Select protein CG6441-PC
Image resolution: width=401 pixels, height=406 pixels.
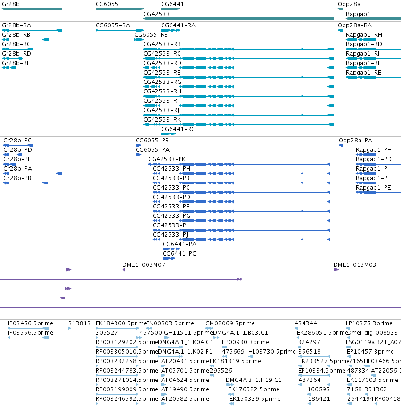click(179, 254)
